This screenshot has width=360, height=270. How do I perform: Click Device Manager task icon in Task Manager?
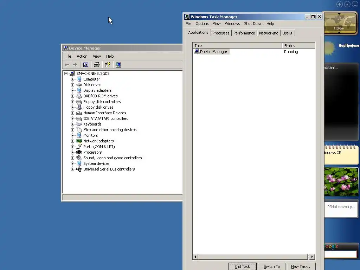(197, 52)
